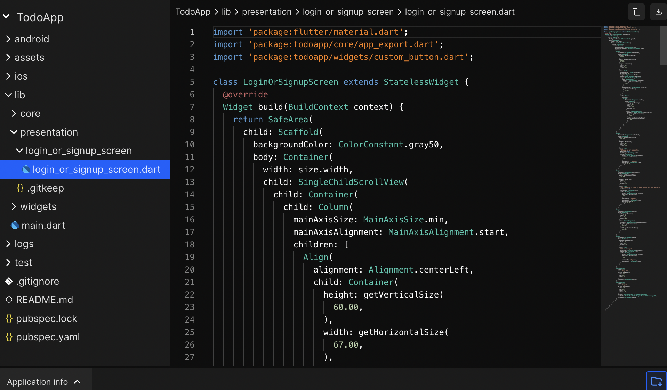
Task: Click the Dart icon beside login_or_signup_screen.dart
Action: [26, 169]
